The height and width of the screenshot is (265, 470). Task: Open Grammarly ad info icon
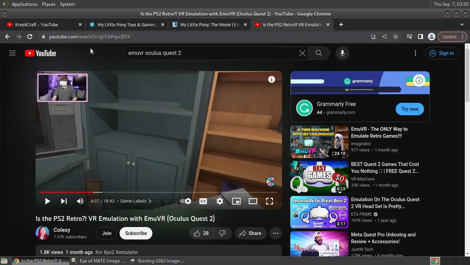click(x=419, y=80)
